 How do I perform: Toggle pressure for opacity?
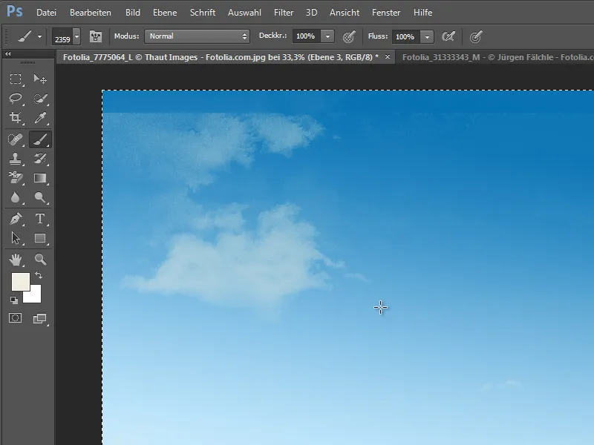(349, 36)
